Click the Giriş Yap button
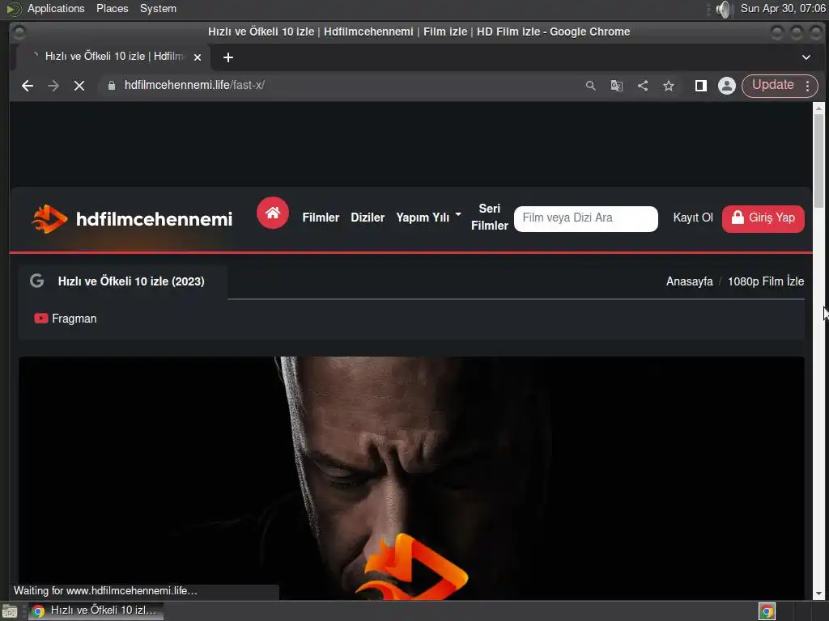This screenshot has width=829, height=621. click(763, 218)
